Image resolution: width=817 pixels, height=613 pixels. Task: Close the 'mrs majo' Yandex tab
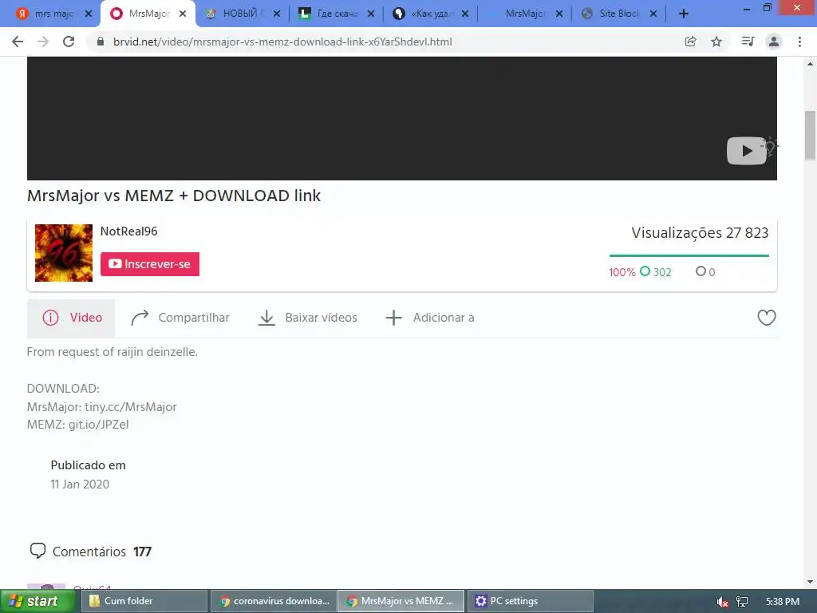[88, 14]
